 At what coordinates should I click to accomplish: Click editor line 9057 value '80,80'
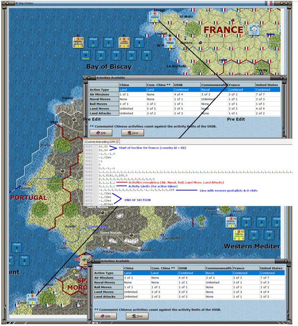[x=103, y=147]
